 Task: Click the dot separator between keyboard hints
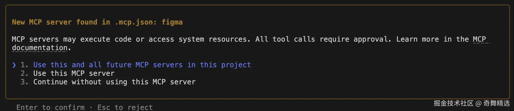91,107
